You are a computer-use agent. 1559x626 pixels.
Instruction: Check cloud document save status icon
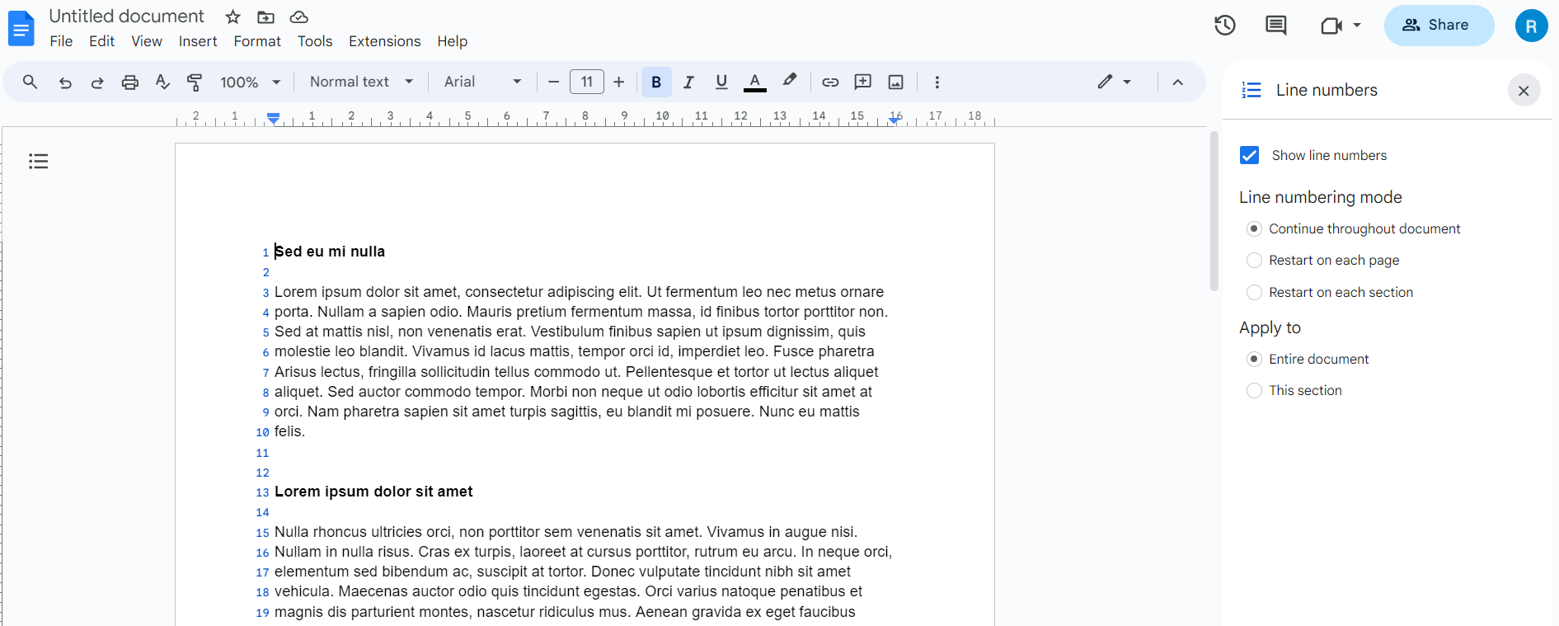299,16
